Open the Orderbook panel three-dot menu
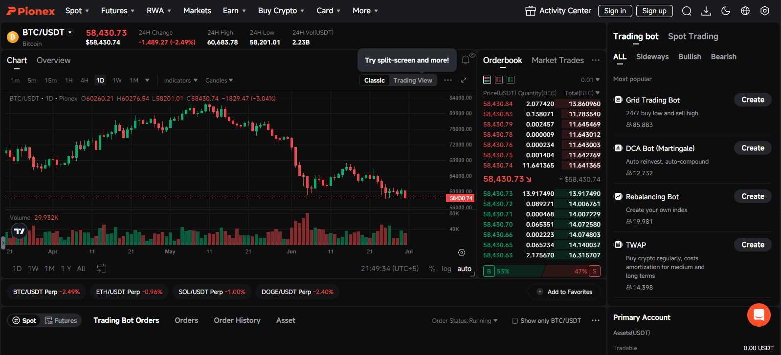 pyautogui.click(x=596, y=60)
